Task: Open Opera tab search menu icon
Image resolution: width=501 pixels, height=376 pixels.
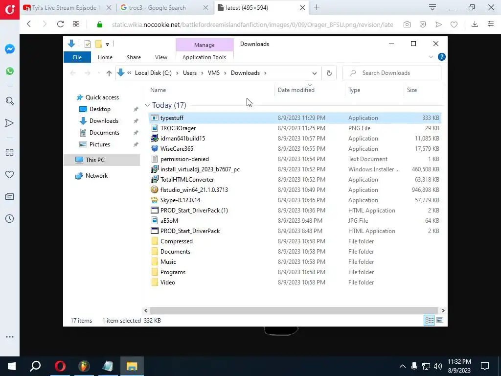Action: coord(433,7)
